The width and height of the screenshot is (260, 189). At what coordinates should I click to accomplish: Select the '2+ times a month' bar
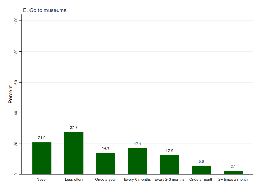(x=233, y=173)
